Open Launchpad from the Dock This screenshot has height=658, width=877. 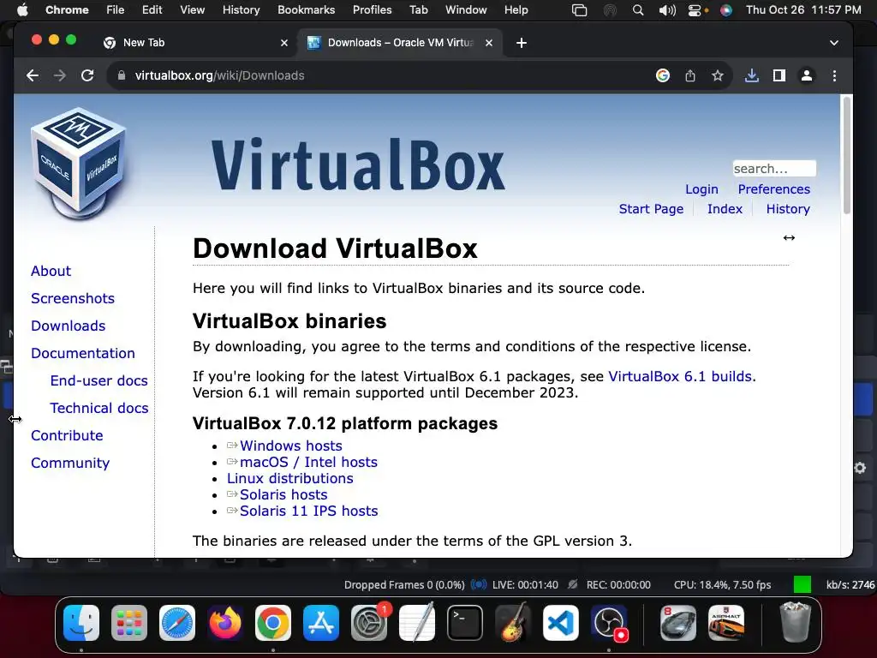[129, 623]
